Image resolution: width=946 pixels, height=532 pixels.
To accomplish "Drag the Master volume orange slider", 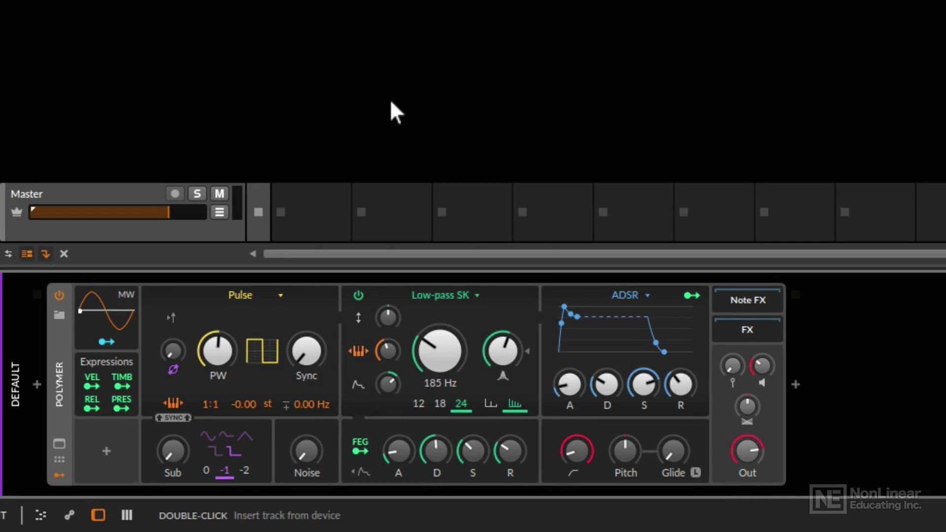I will [167, 212].
